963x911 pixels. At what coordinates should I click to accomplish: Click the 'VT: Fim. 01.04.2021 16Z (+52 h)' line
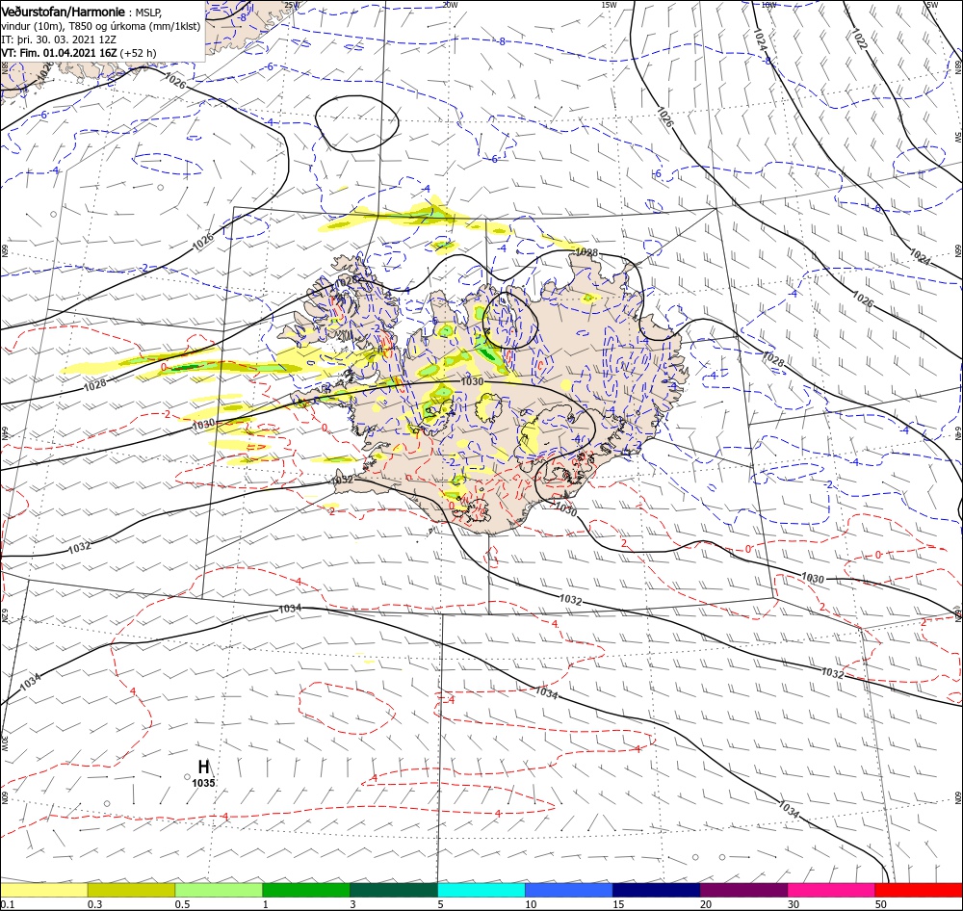point(79,53)
